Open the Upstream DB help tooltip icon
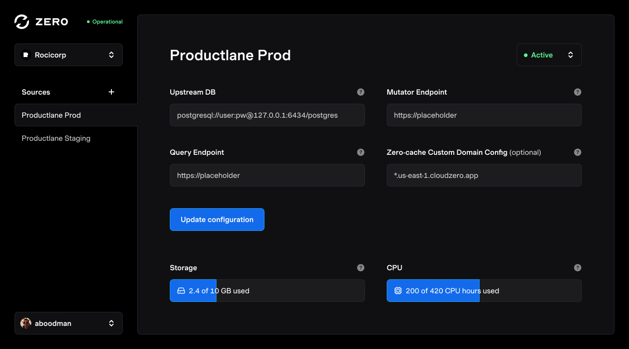 360,92
